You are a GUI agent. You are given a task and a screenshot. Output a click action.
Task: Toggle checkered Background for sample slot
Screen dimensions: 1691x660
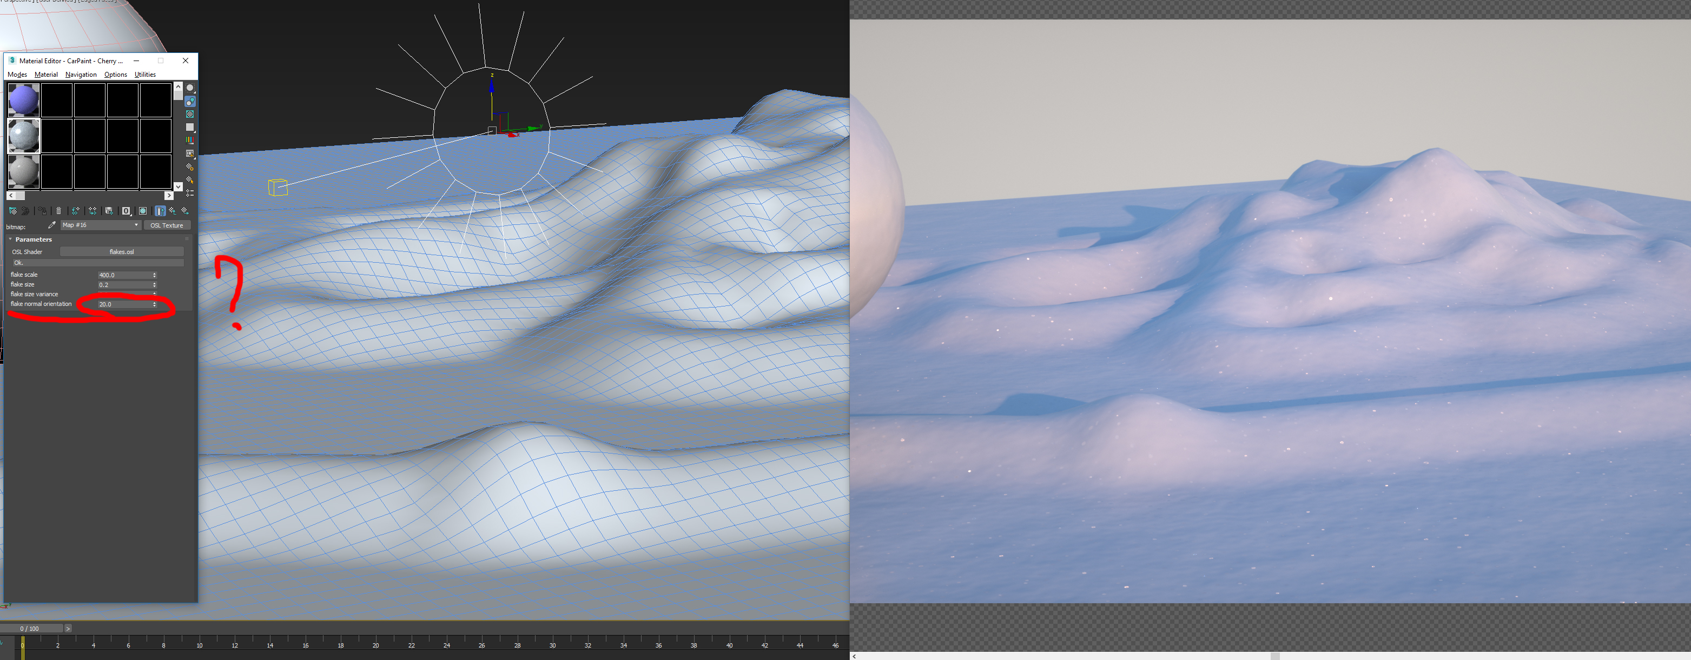click(190, 114)
